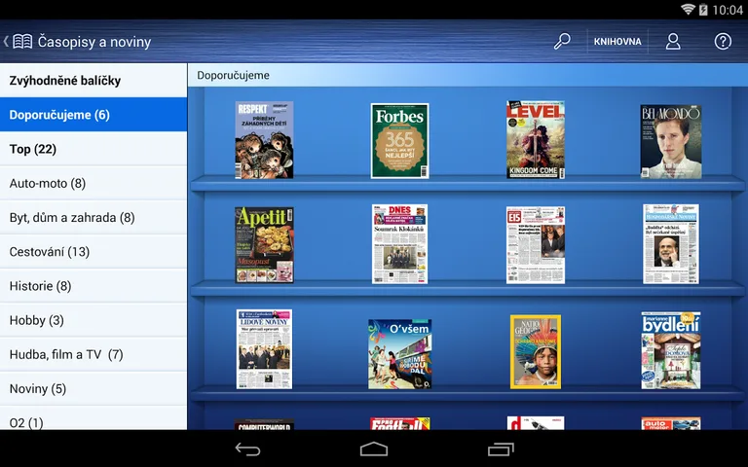The height and width of the screenshot is (467, 748).
Task: Tap the battery status icon
Action: (x=703, y=9)
